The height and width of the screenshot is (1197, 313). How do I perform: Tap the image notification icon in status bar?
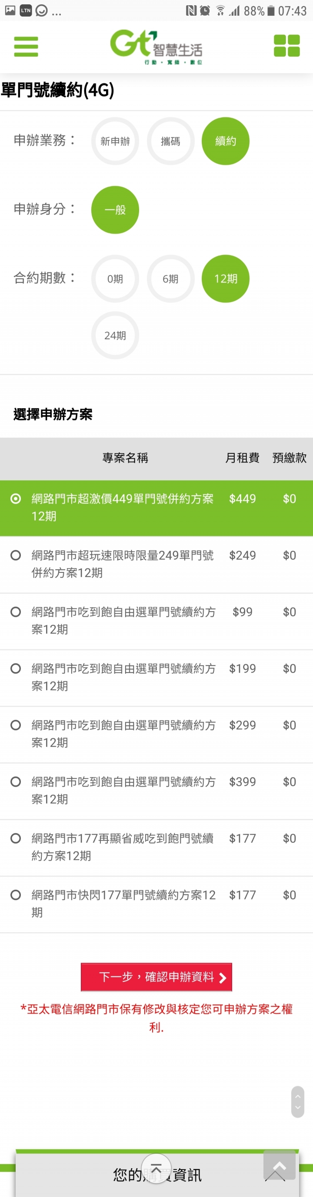click(10, 10)
